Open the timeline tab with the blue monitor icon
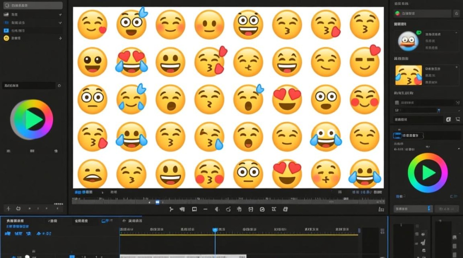This screenshot has width=463, height=258. point(107,221)
